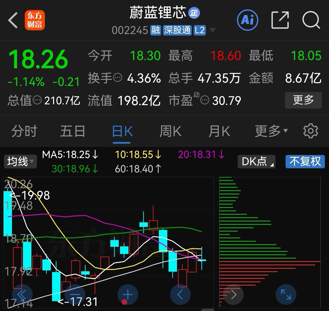Tap the info icon beside 换手

tap(118, 77)
